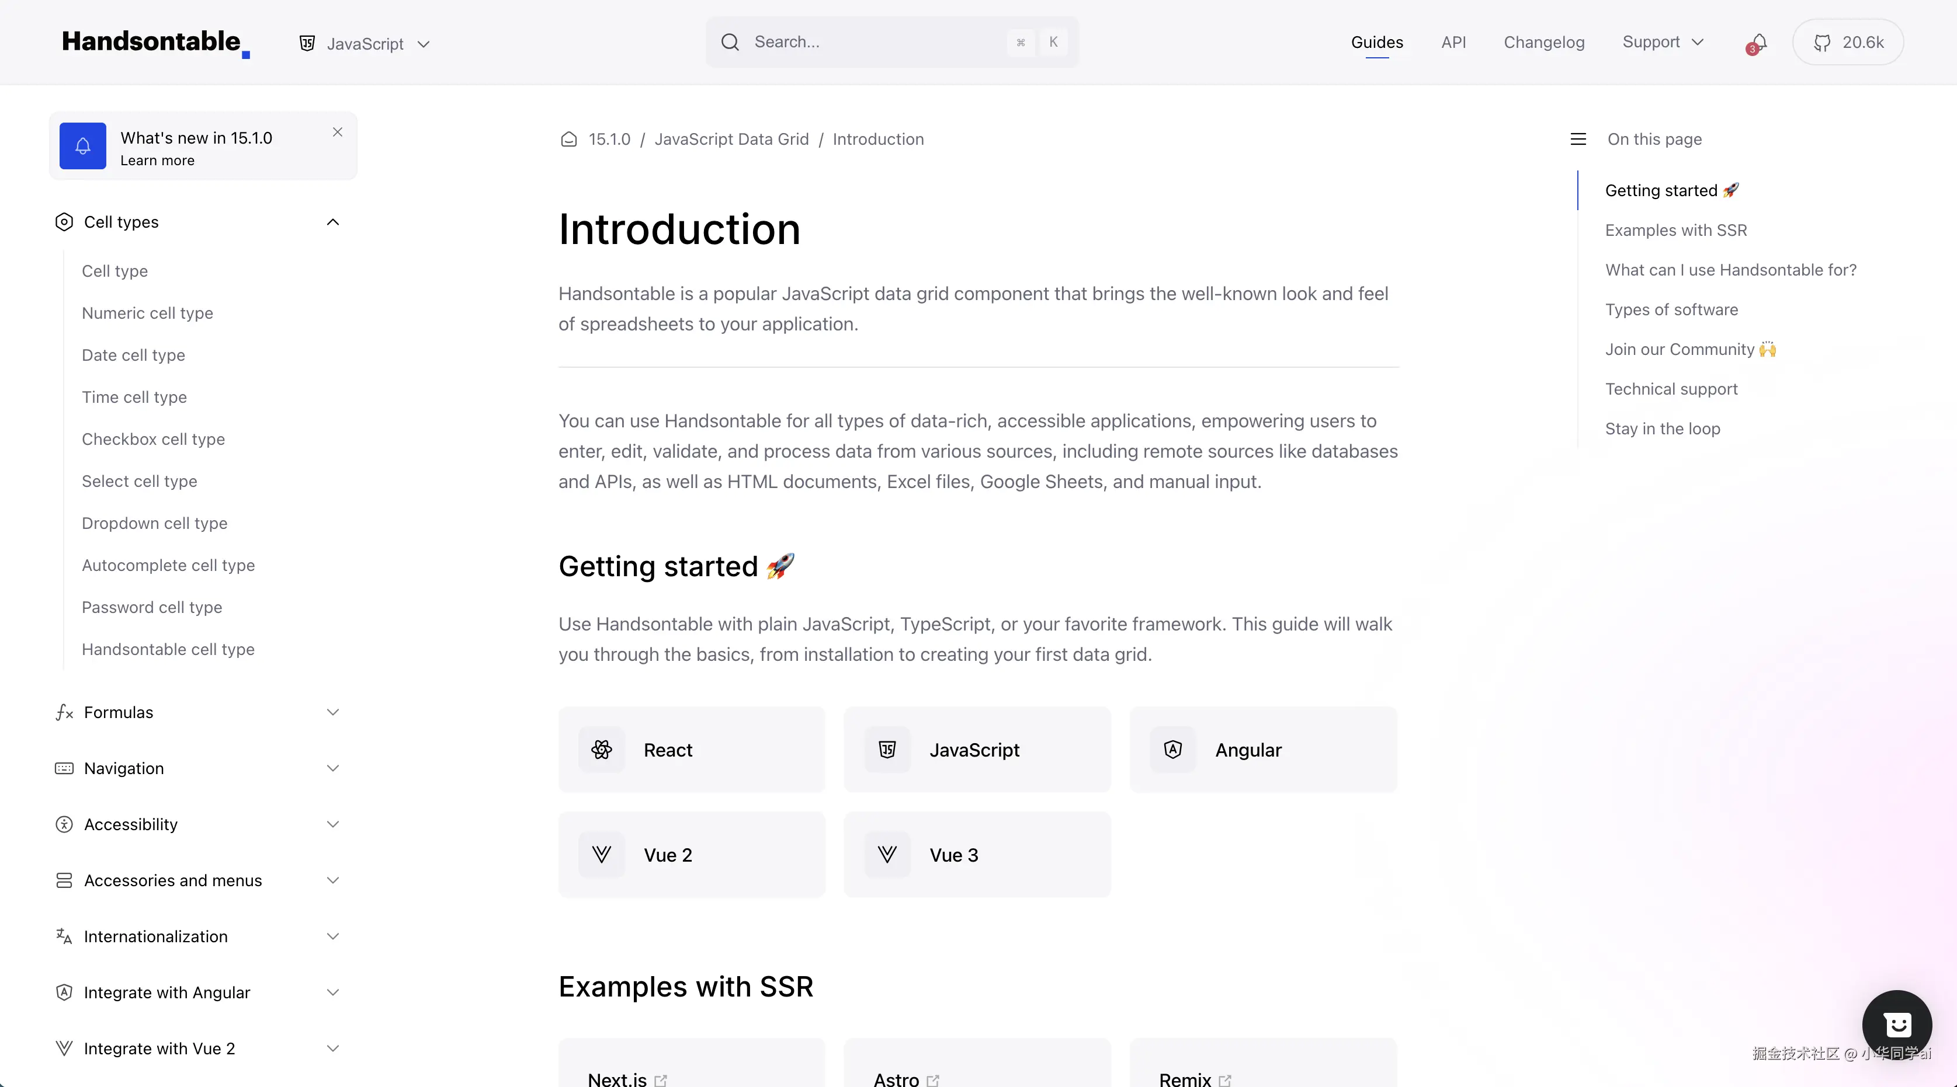Click the home icon in breadcrumb
This screenshot has height=1087, width=1957.
pos(568,140)
